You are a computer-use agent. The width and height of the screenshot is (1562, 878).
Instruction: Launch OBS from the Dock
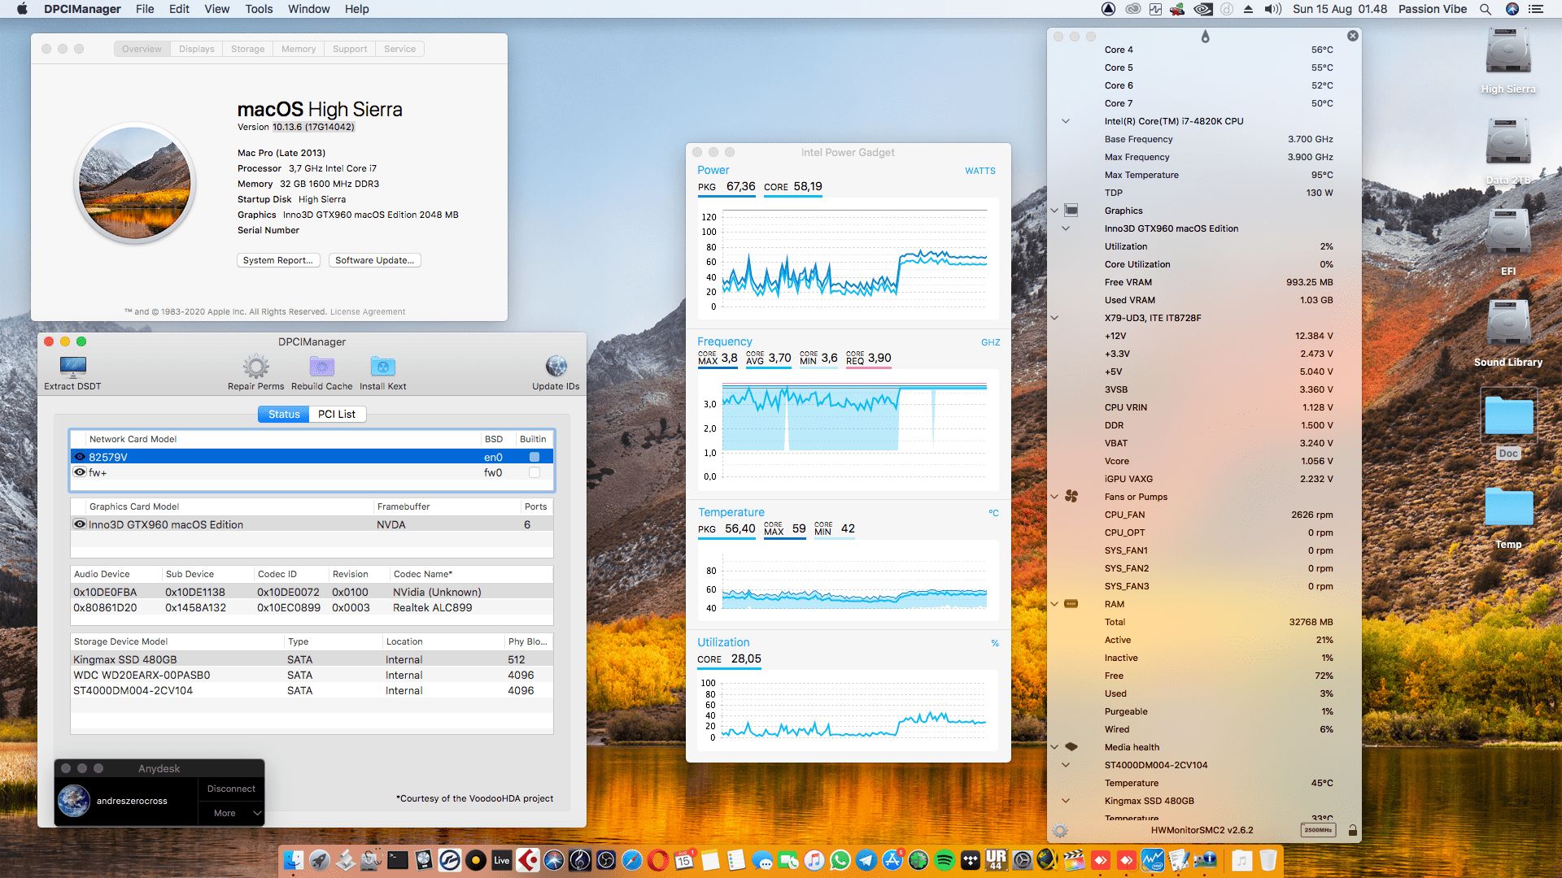click(606, 860)
